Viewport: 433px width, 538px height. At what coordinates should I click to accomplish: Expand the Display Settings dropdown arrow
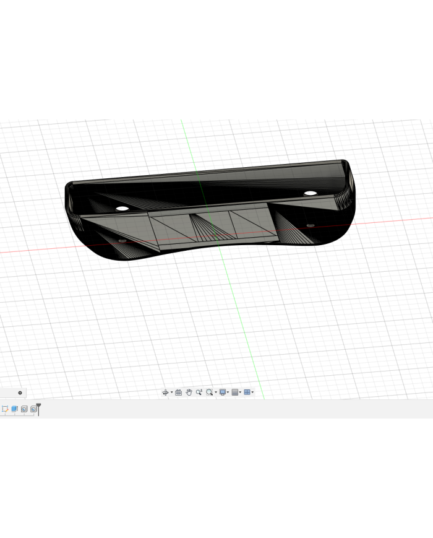click(x=228, y=393)
